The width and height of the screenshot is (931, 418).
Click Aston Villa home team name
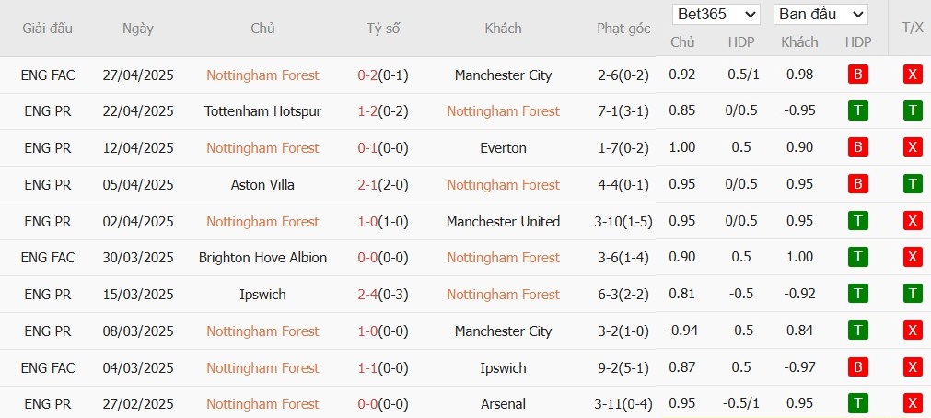[x=262, y=185]
